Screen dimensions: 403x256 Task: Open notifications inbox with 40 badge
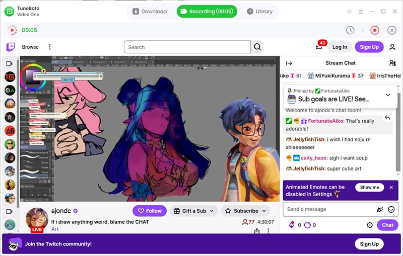click(319, 46)
